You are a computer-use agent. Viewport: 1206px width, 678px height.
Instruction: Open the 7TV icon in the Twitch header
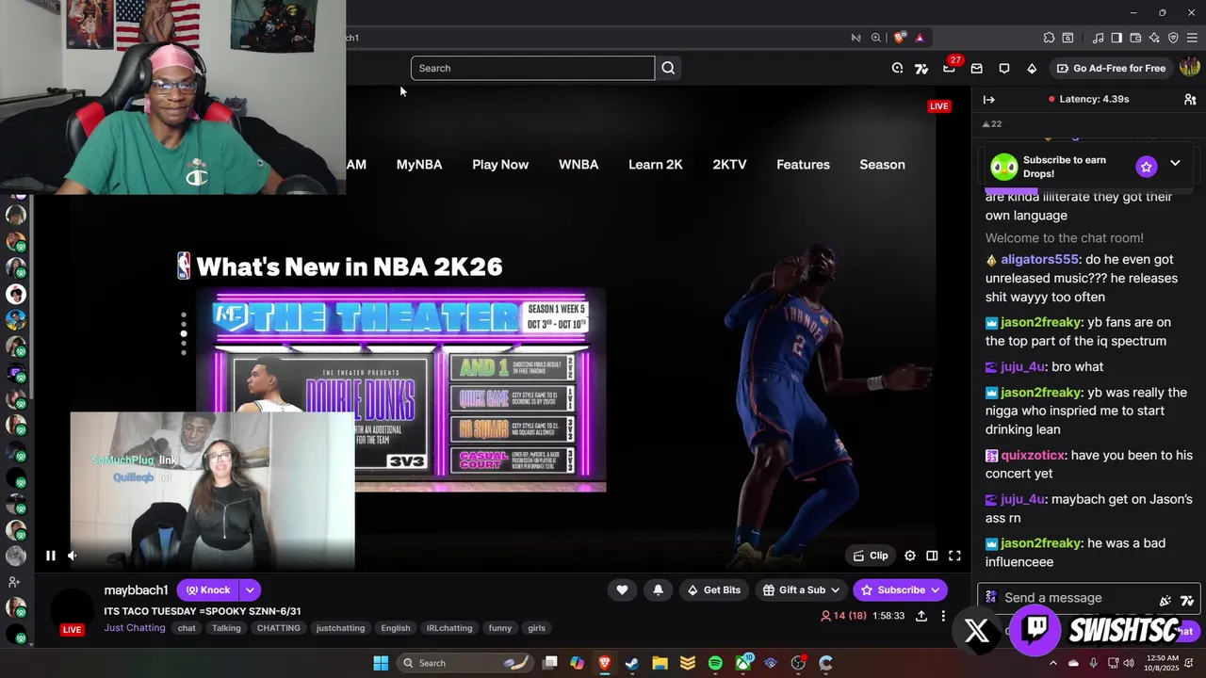click(921, 68)
